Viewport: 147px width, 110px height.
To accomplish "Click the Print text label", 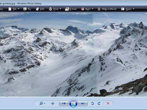I will click(56, 9).
